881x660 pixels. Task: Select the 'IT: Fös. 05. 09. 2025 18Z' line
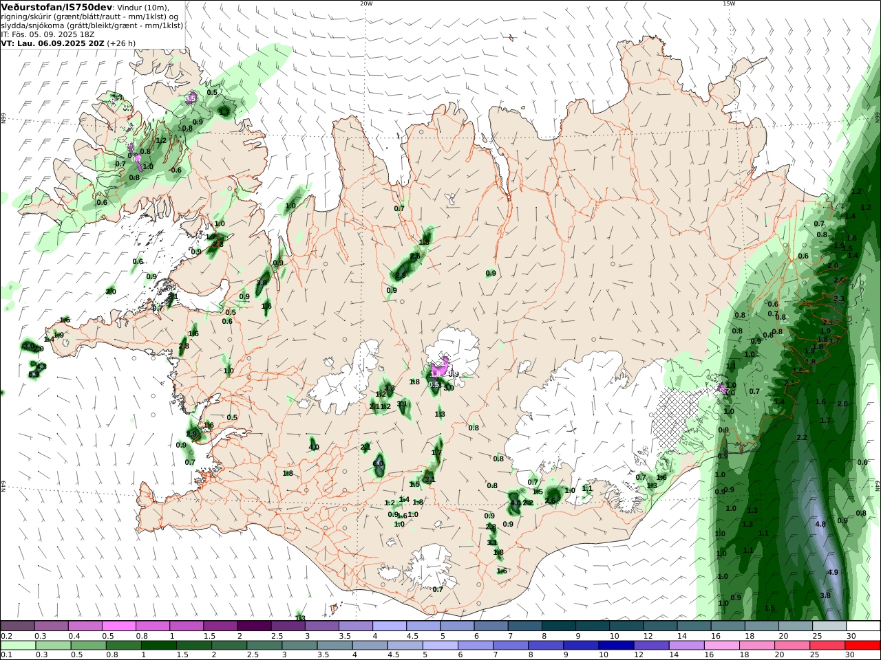click(x=48, y=34)
